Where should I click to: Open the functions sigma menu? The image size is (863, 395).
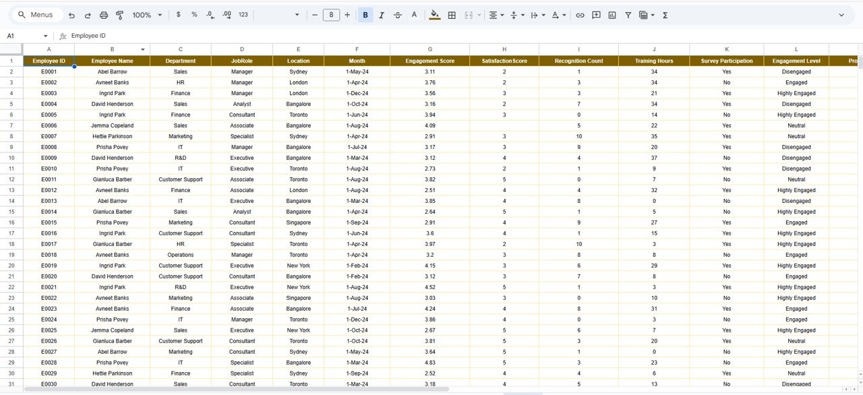pyautogui.click(x=665, y=14)
